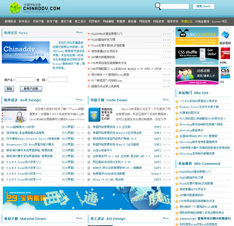Open 阿江酷站访问统计系统 V 2.02 link
This screenshot has width=234, height=226.
(x=112, y=162)
